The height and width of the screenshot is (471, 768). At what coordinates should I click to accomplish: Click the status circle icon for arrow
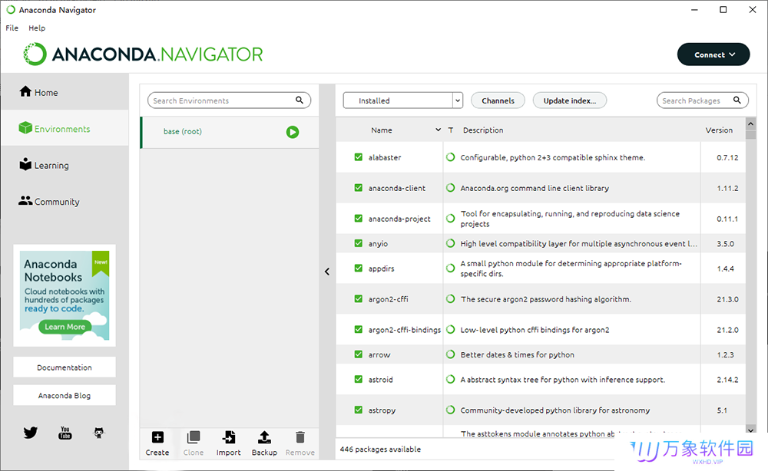coord(451,354)
